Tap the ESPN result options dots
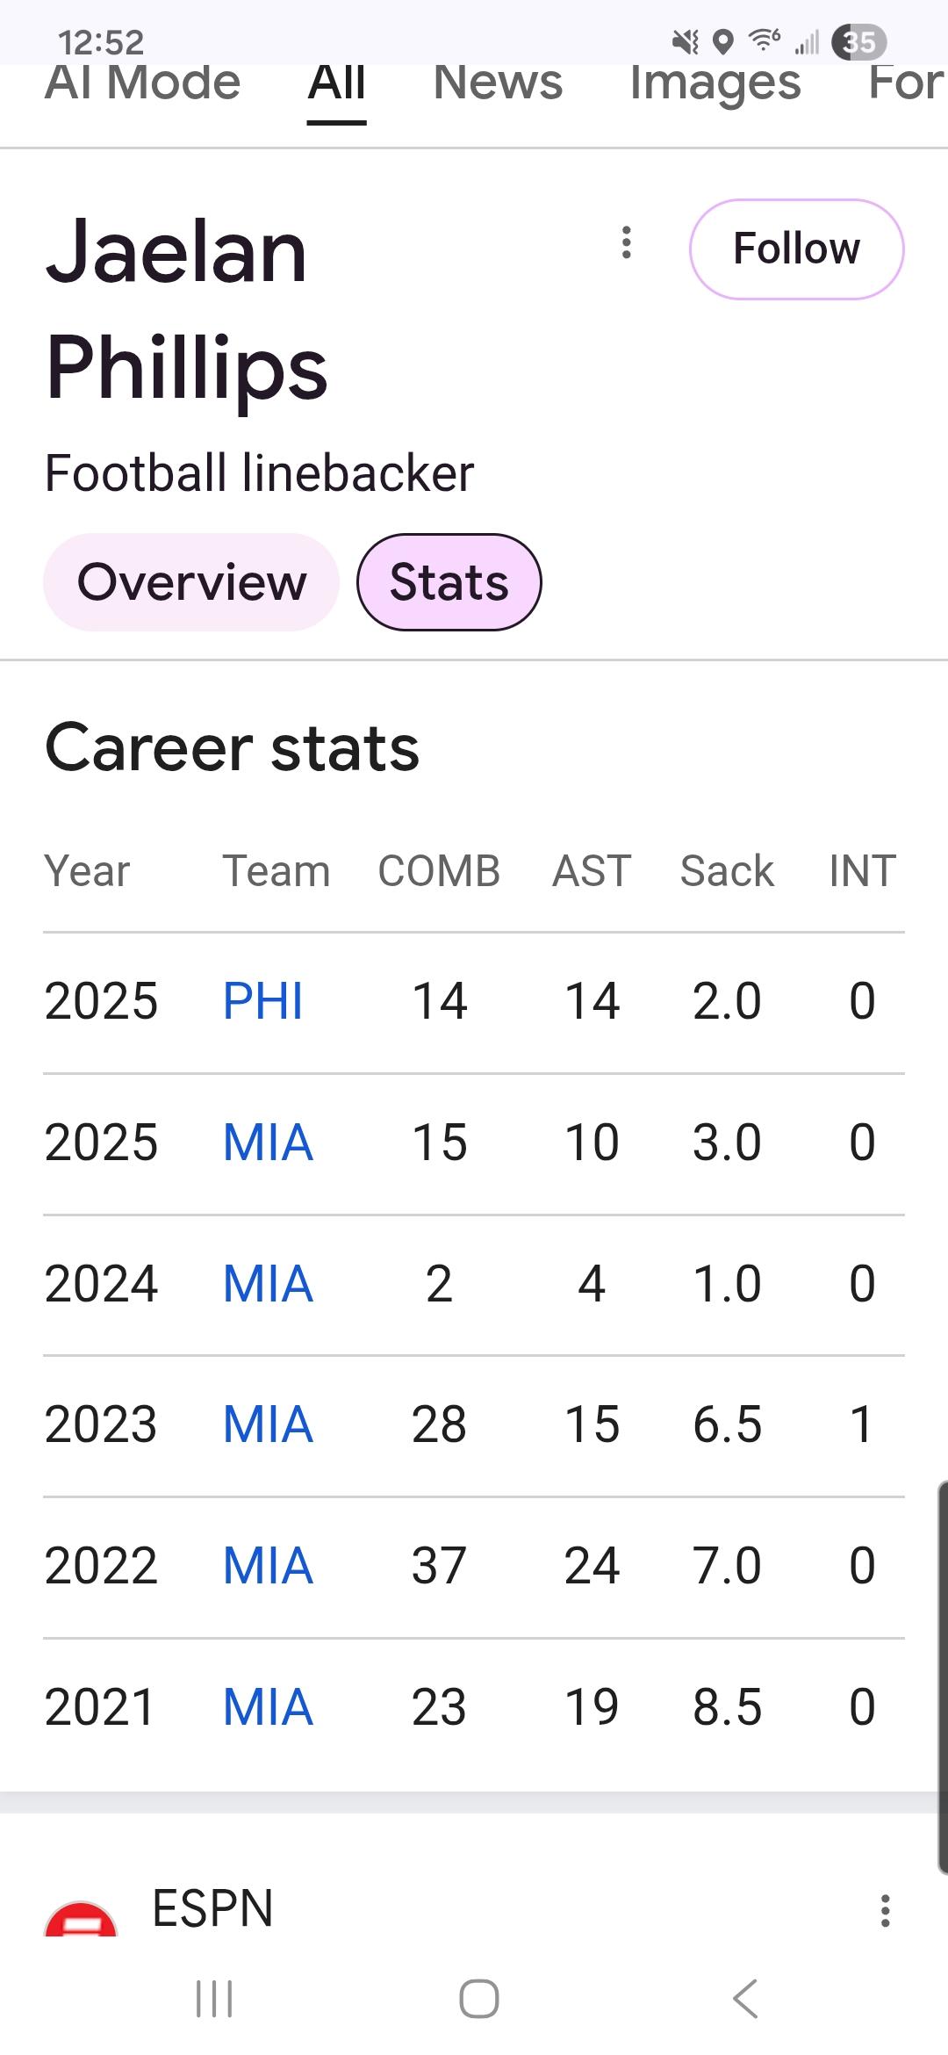This screenshot has width=948, height=2055. [885, 1910]
